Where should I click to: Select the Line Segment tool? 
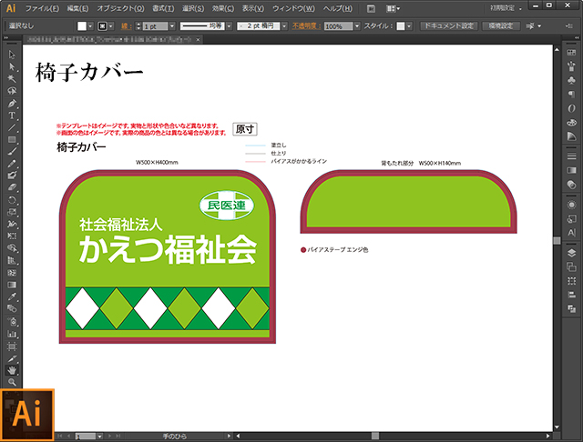pyautogui.click(x=12, y=127)
